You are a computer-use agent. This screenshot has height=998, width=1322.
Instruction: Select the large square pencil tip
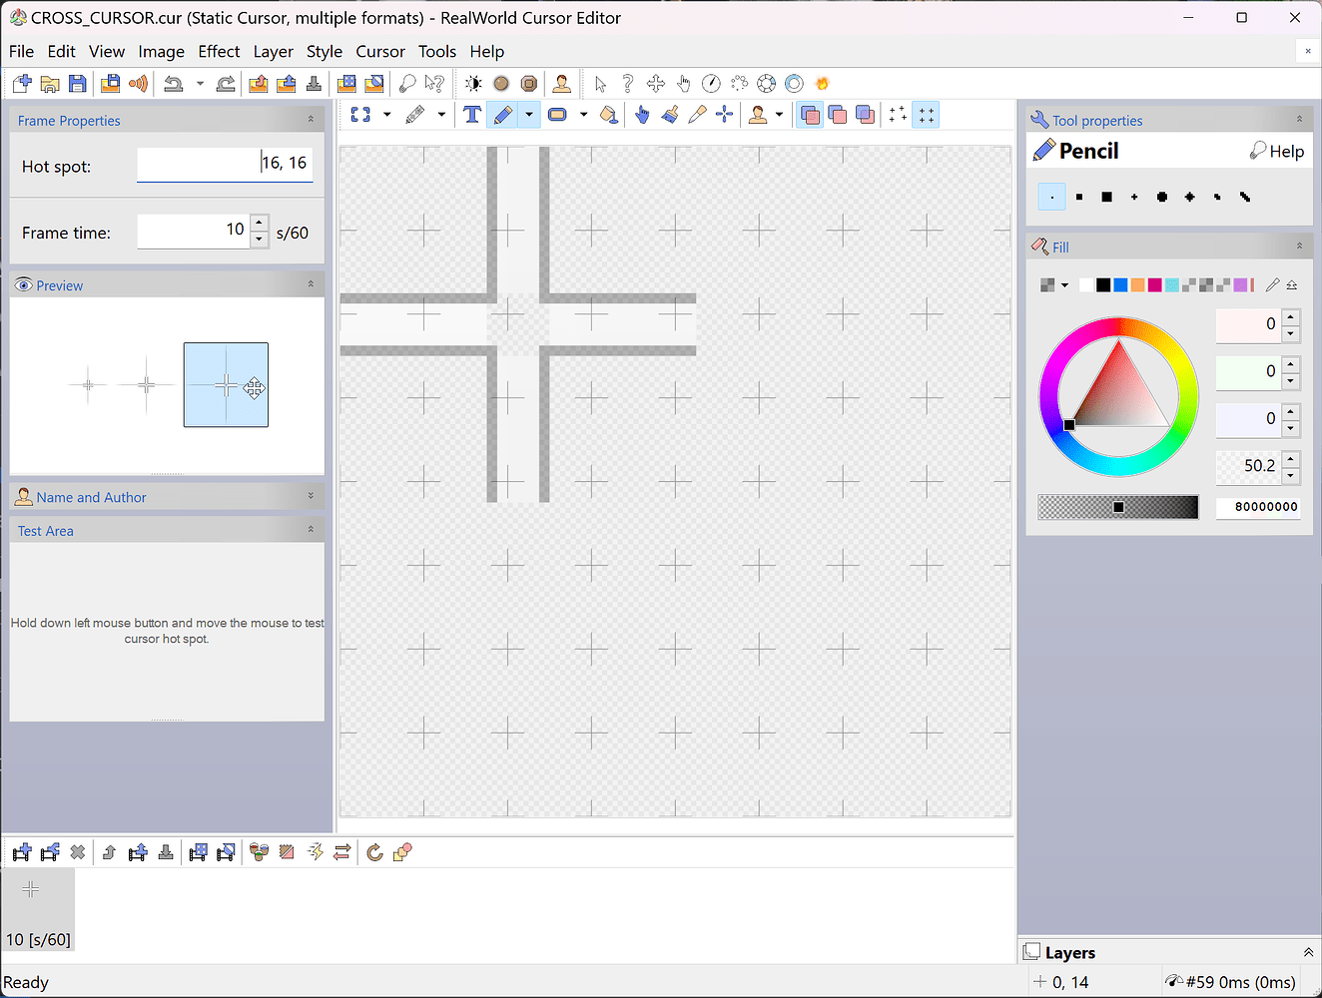click(1106, 197)
